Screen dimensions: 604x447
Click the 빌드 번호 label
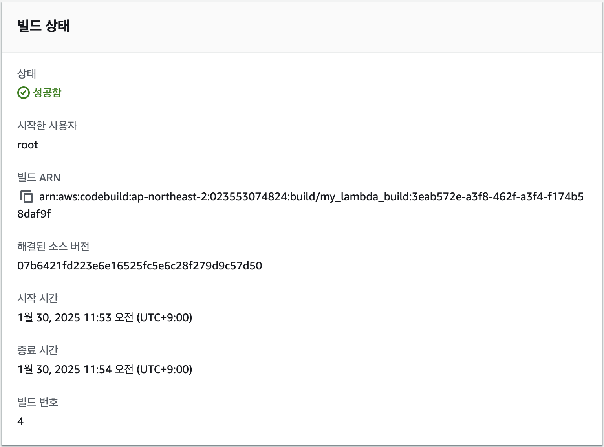click(38, 402)
